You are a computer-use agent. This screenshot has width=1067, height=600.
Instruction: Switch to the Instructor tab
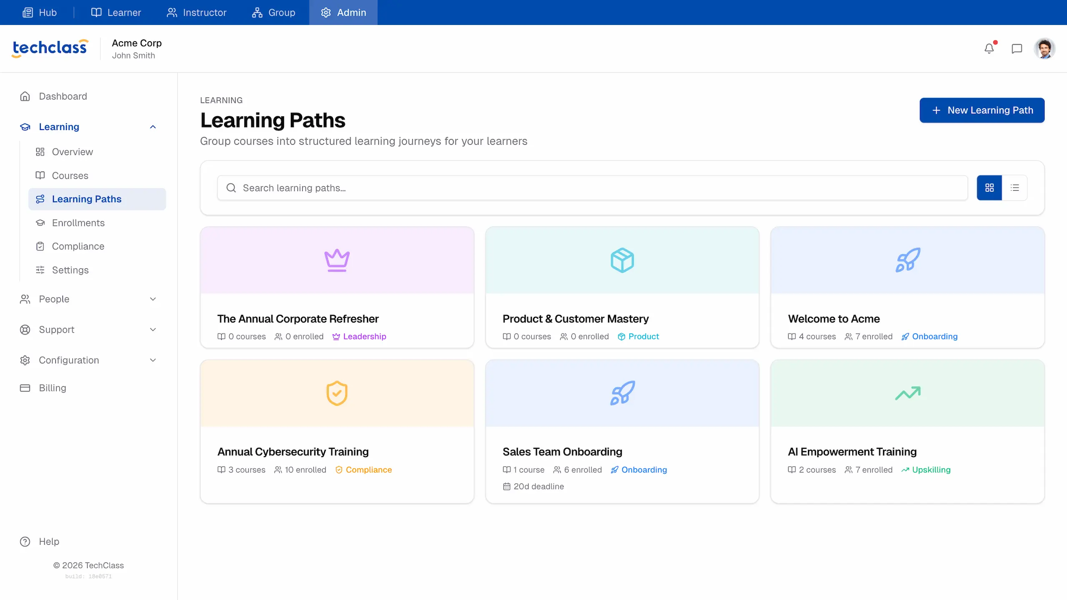coord(196,12)
